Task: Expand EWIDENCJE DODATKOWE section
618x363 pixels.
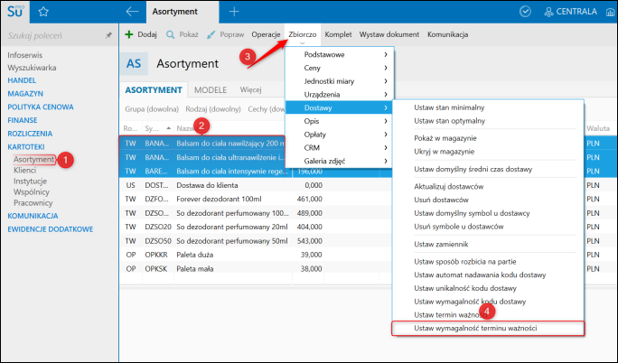Action: point(50,229)
